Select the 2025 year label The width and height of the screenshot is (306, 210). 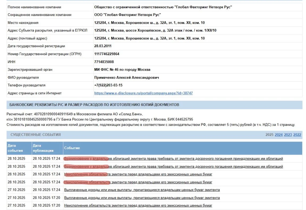269,135
